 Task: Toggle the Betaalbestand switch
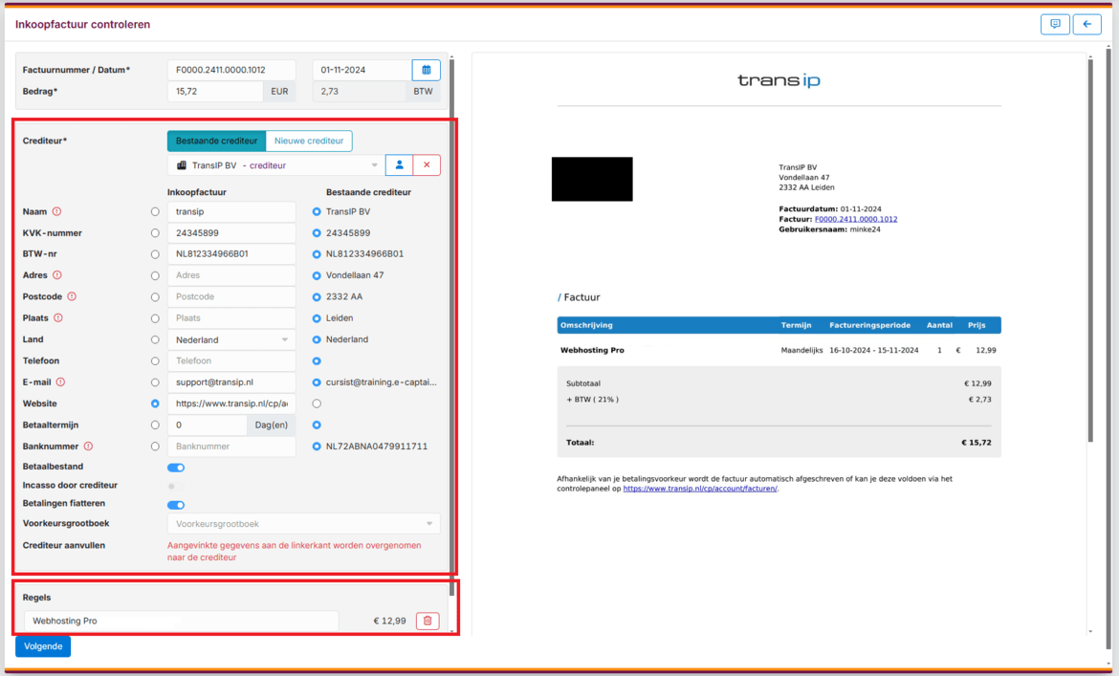tap(176, 468)
